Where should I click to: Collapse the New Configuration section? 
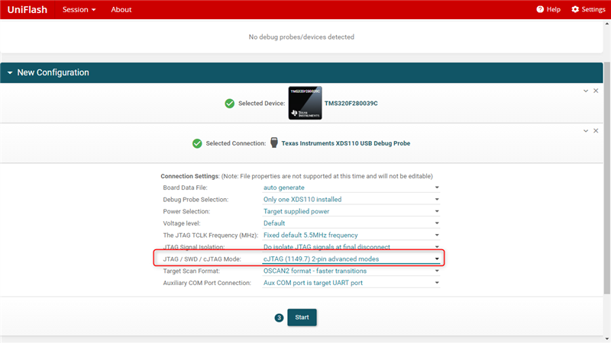(10, 72)
